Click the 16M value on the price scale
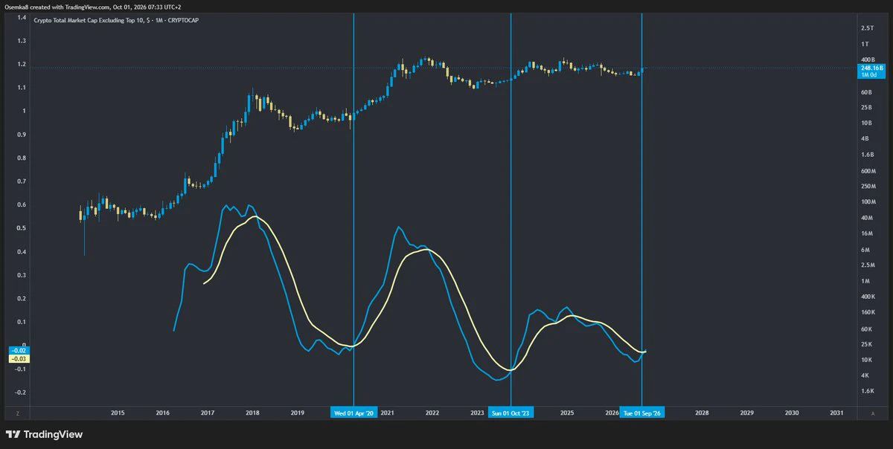The width and height of the screenshot is (893, 449). click(866, 233)
